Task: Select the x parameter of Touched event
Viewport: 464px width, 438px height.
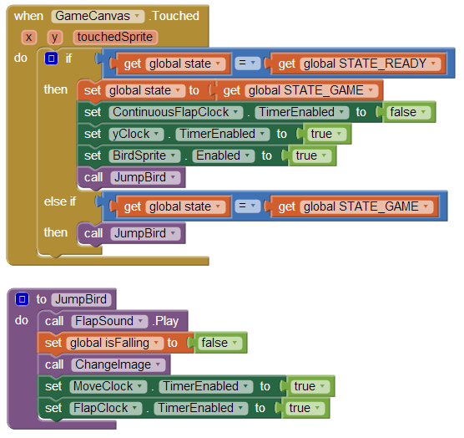Action: pos(28,38)
